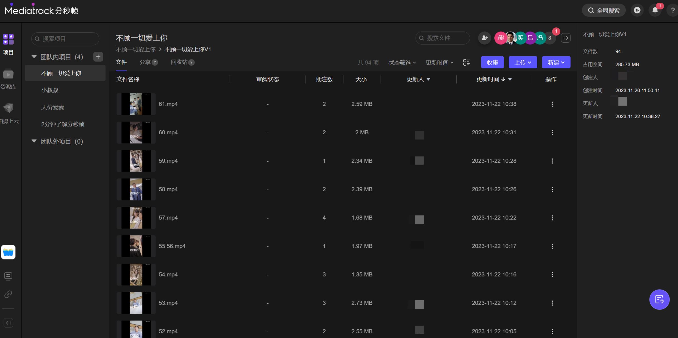
Task: Select the link icon near the sidebar bottom
Action: (8, 294)
